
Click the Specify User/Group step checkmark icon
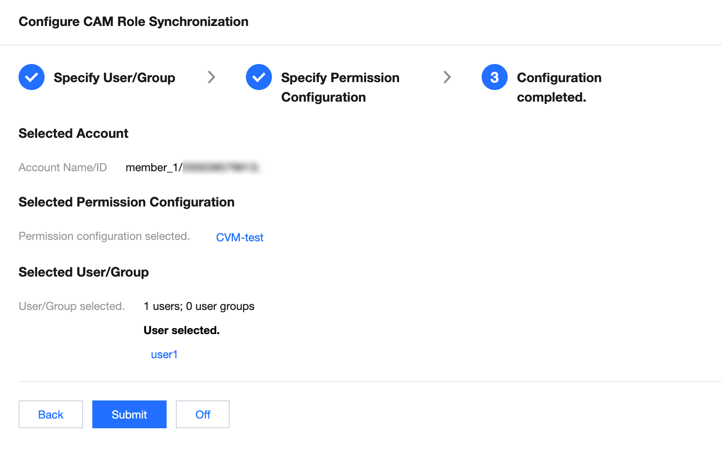click(32, 77)
